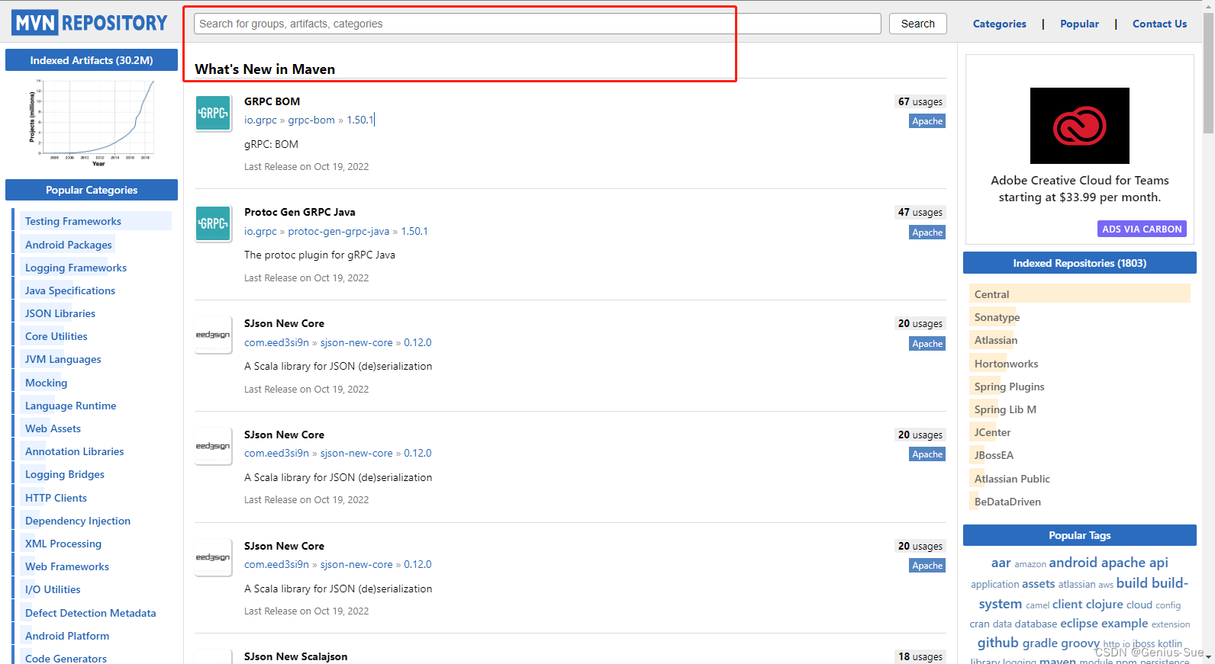
Task: Open Defect Detection Metadata category
Action: coord(91,613)
